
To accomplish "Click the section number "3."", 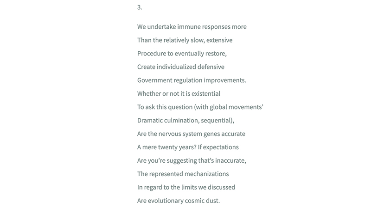I will click(140, 7).
